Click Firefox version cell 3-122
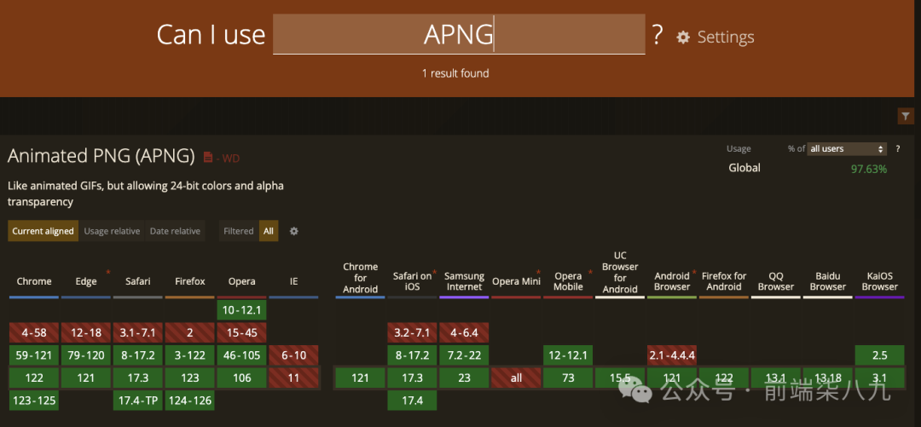Screen dimensions: 921x427 [x=189, y=355]
